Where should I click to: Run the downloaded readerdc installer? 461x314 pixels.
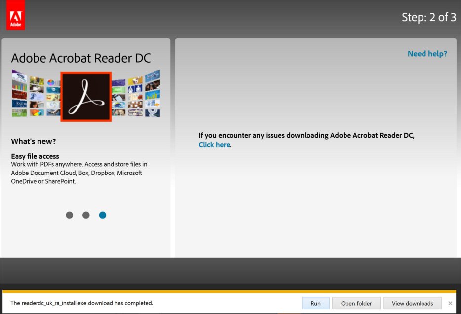click(315, 303)
